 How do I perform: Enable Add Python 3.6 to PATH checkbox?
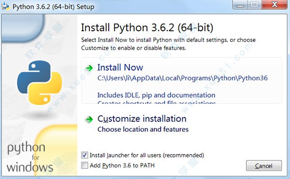click(85, 165)
